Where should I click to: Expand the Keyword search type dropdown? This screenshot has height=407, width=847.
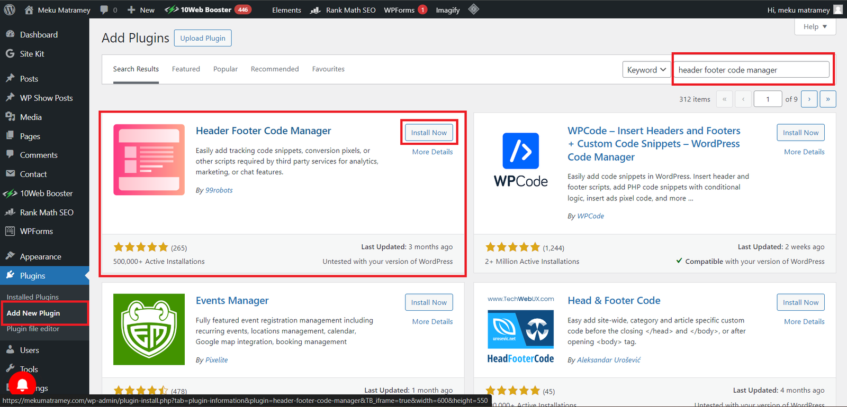[646, 70]
